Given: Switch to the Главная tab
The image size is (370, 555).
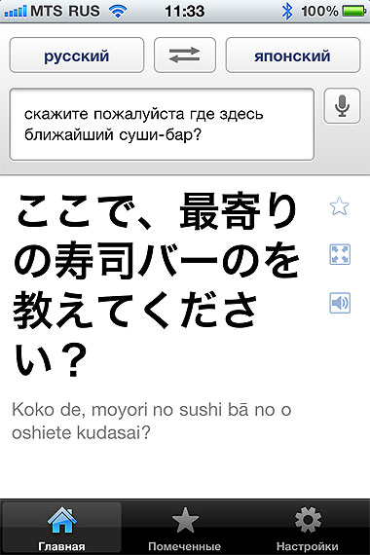Looking at the screenshot, I should point(61,528).
